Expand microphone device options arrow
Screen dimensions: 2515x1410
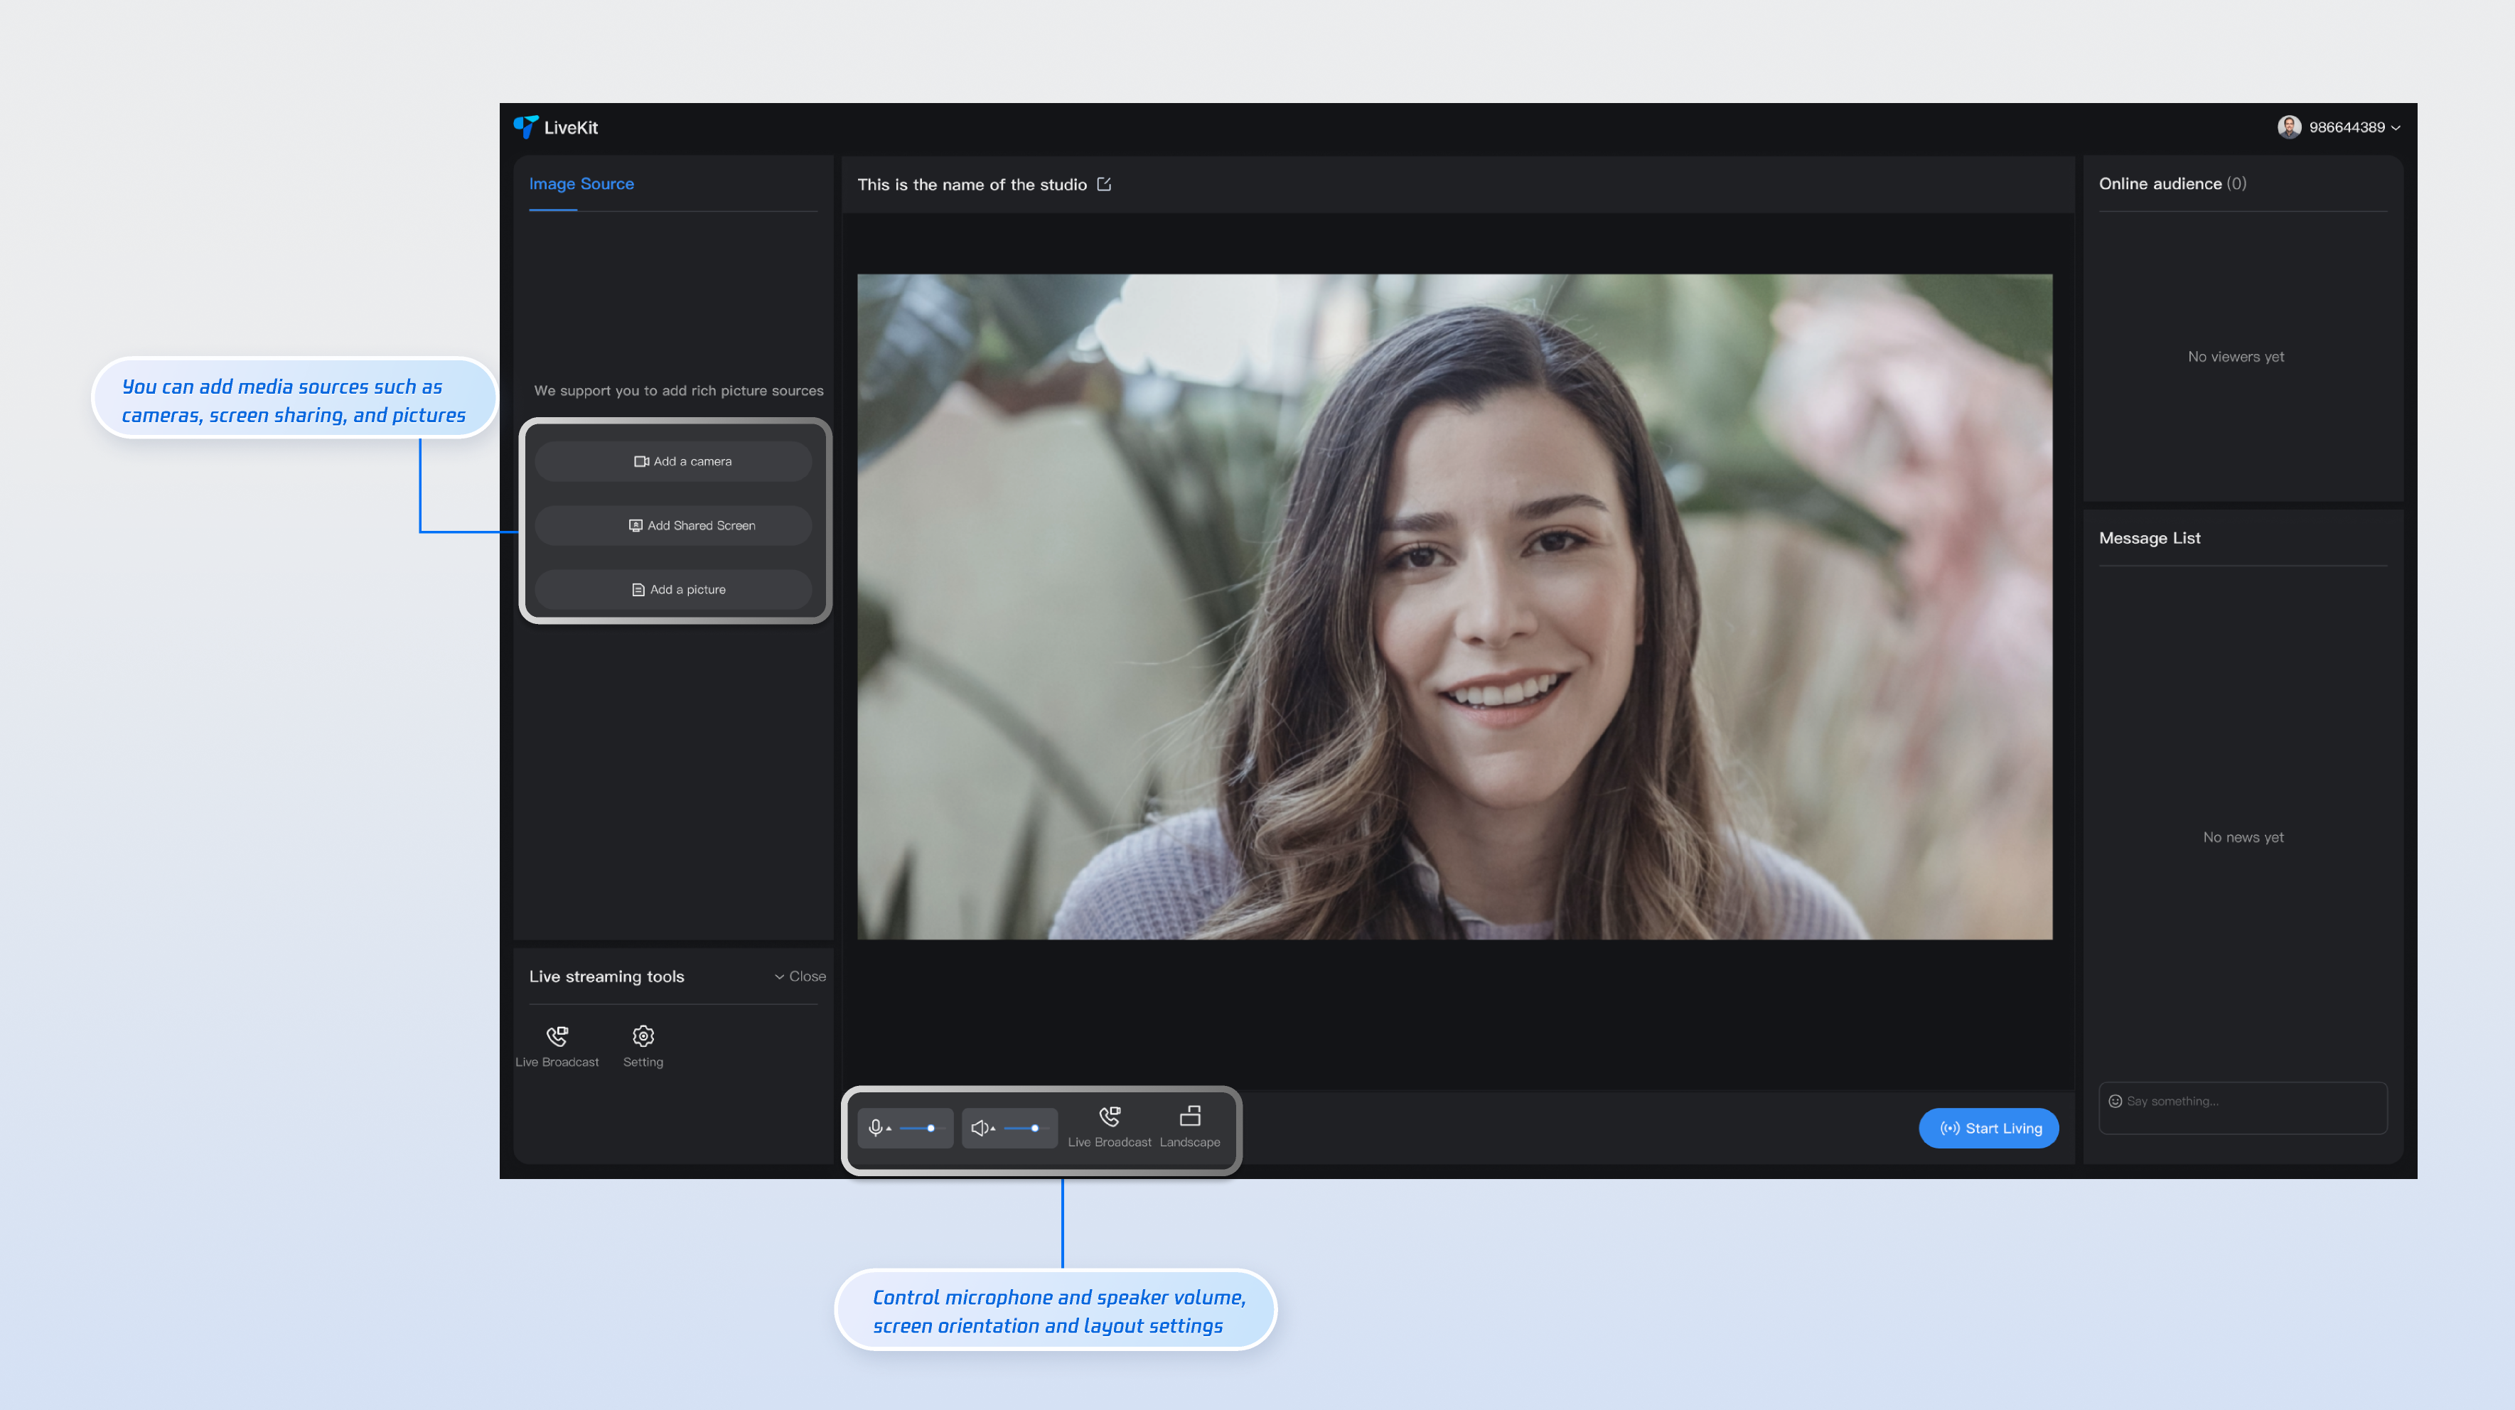tap(889, 1129)
